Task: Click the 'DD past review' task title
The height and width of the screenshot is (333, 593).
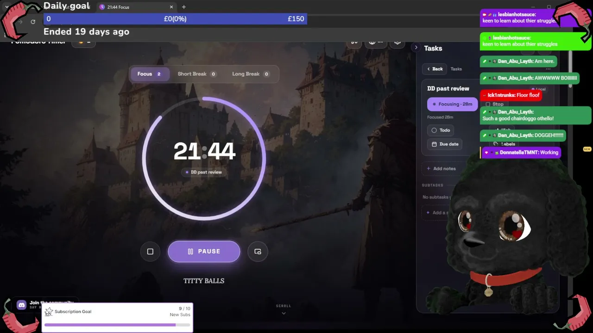Action: click(448, 88)
